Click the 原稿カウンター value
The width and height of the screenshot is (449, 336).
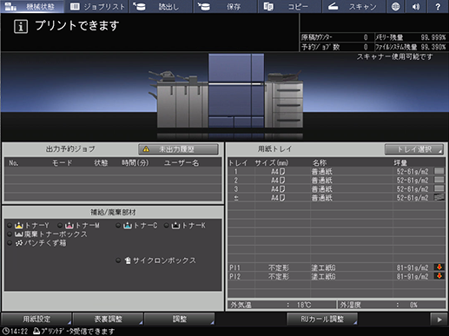pos(366,37)
